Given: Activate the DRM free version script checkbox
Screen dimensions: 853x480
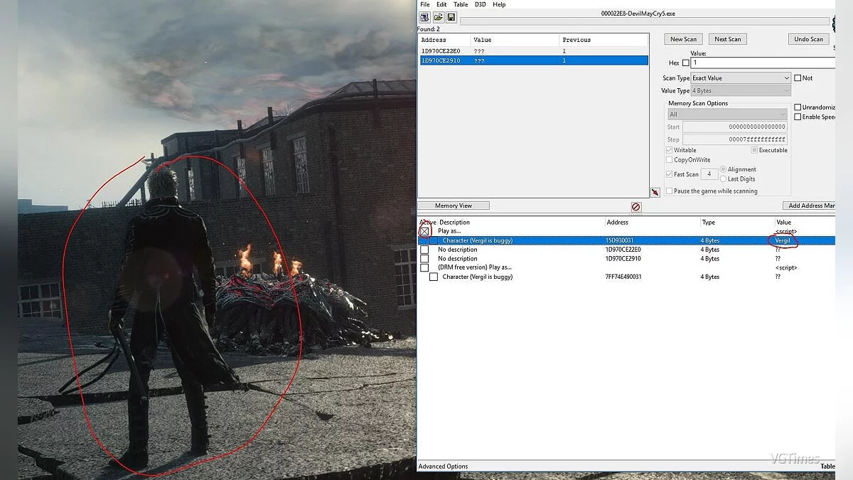Looking at the screenshot, I should [x=424, y=268].
